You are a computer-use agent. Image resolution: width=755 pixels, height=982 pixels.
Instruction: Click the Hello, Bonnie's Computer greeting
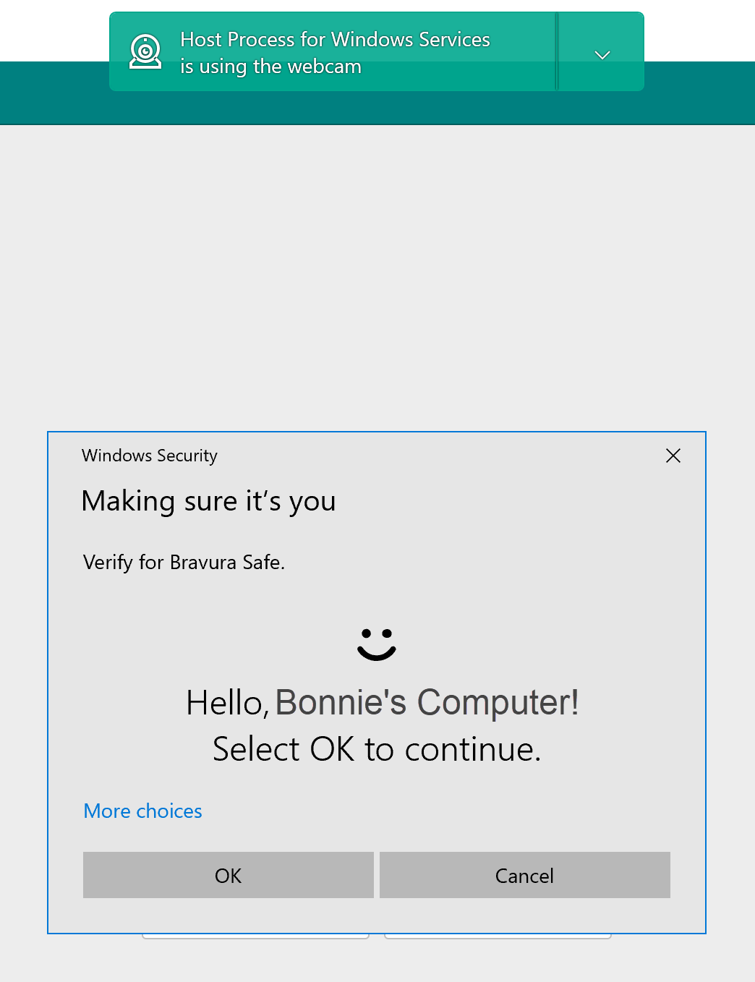(x=382, y=701)
